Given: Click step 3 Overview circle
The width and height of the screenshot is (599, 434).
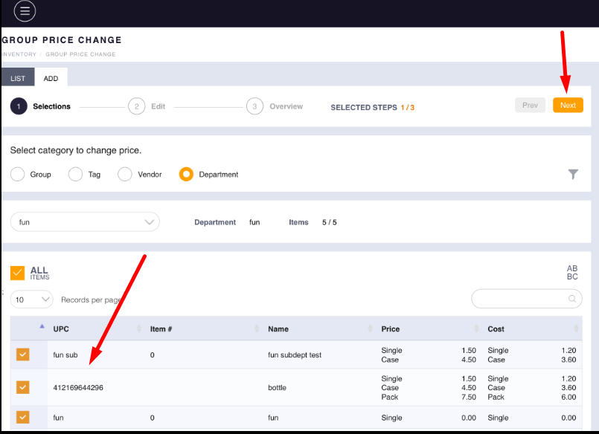Looking at the screenshot, I should [x=254, y=106].
